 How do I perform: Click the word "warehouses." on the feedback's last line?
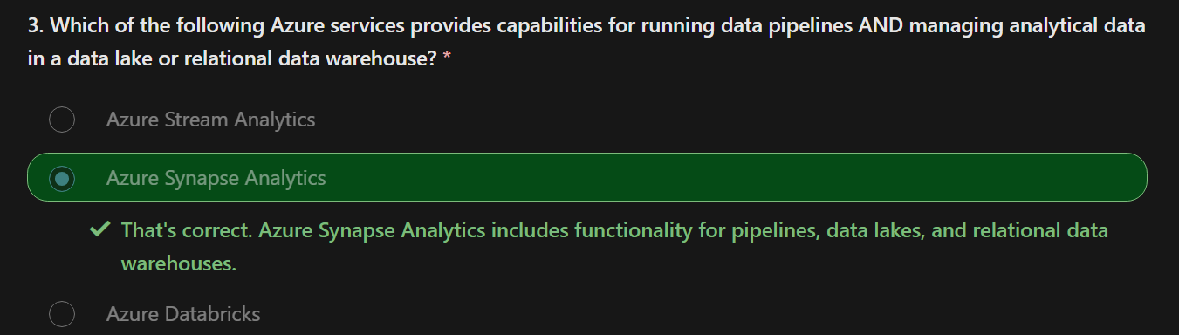(179, 263)
